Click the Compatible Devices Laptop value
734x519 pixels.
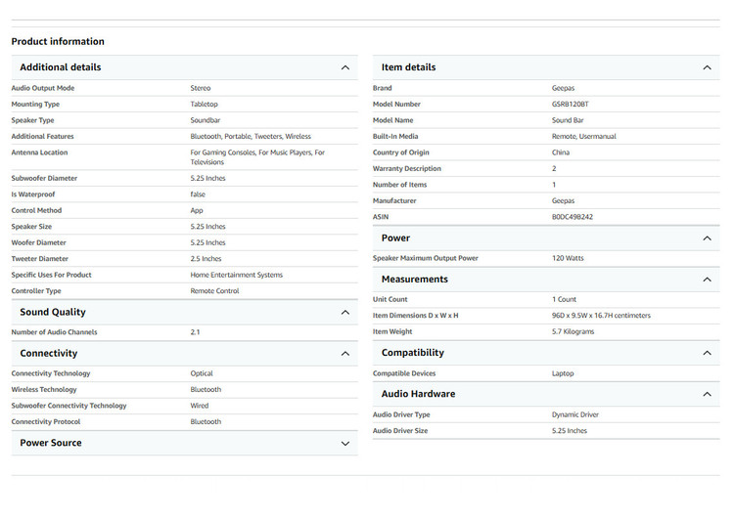click(x=562, y=373)
